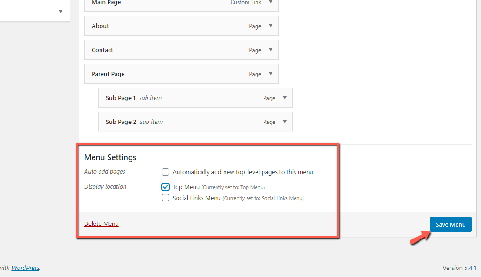Viewport: 481px width, 277px height.
Task: Click the Version 5.4.1 text
Action: (x=459, y=268)
